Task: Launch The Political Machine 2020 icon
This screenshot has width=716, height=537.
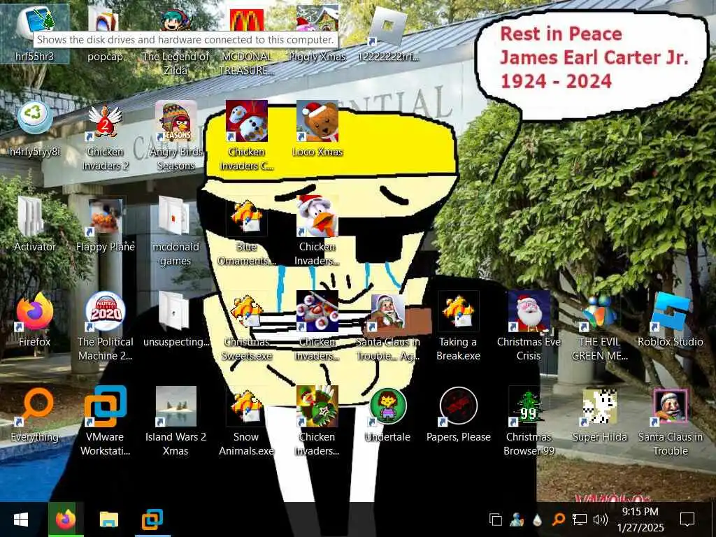Action: (x=105, y=326)
